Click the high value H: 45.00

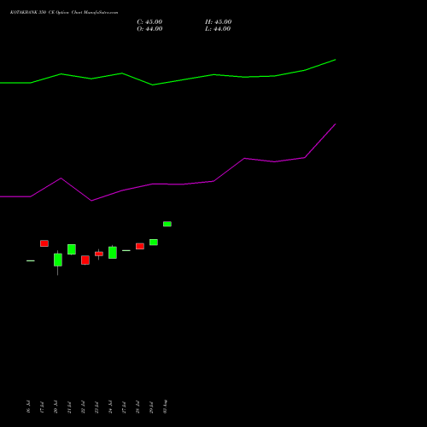point(218,22)
